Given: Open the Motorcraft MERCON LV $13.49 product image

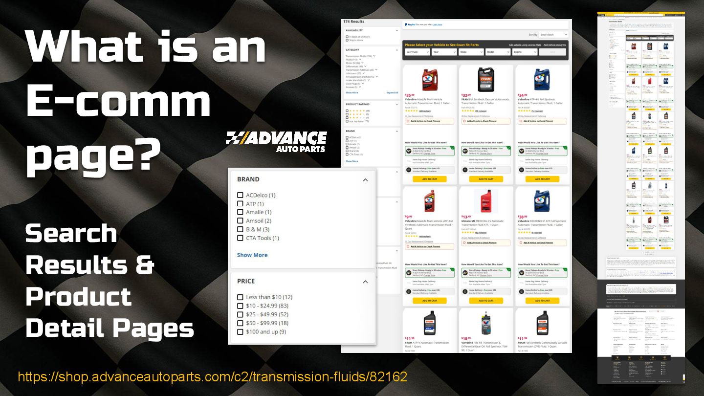Looking at the screenshot, I should (486, 201).
